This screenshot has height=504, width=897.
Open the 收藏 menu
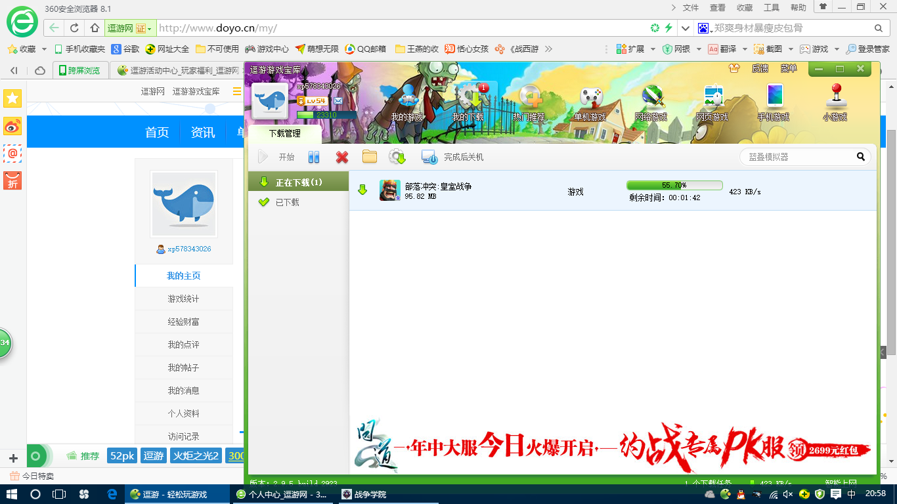pyautogui.click(x=745, y=7)
